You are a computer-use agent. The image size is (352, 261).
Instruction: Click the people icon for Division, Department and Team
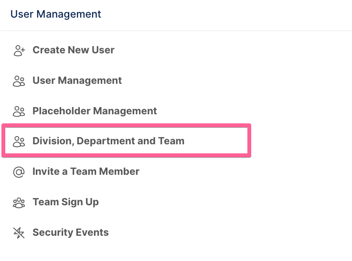pos(19,141)
